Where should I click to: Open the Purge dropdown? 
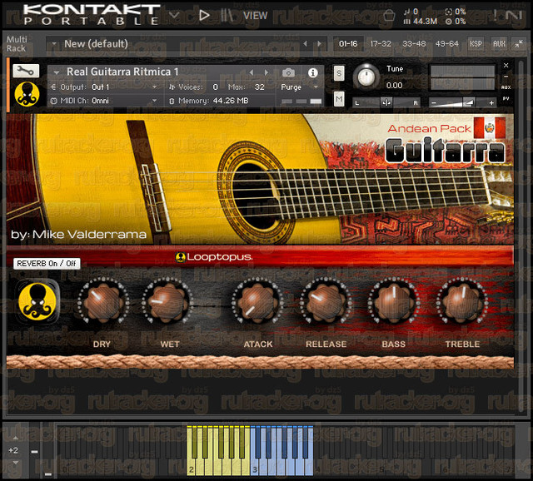(x=300, y=87)
